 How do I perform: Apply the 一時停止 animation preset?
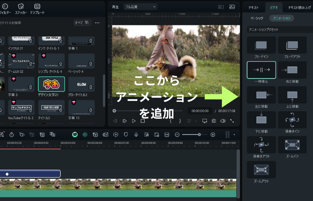(261, 70)
